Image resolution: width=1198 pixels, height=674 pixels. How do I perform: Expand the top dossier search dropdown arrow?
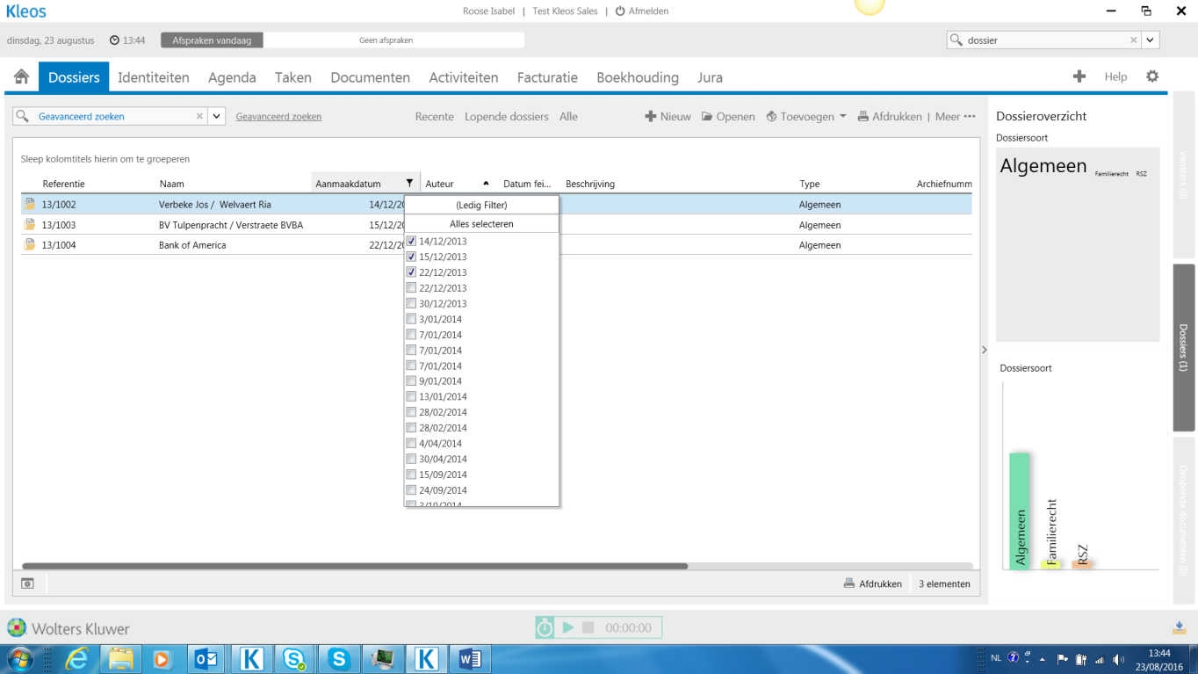pos(1151,40)
